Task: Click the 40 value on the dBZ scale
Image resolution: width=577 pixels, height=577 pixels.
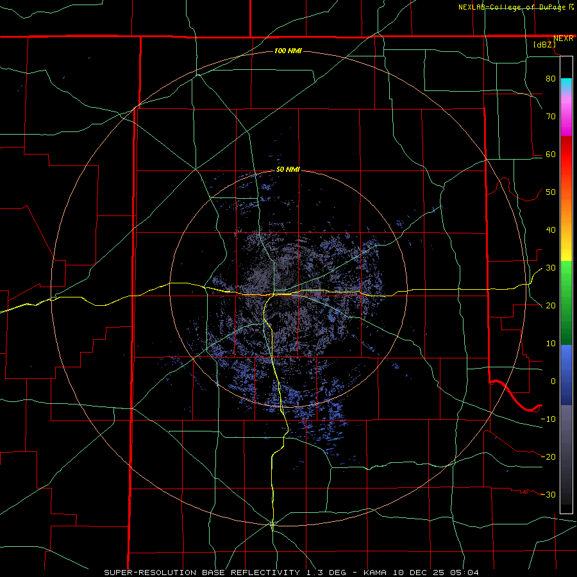Action: 551,230
